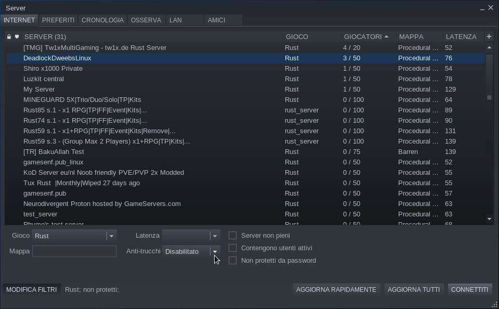Minimize the Server window
499x309 pixels.
(482, 8)
